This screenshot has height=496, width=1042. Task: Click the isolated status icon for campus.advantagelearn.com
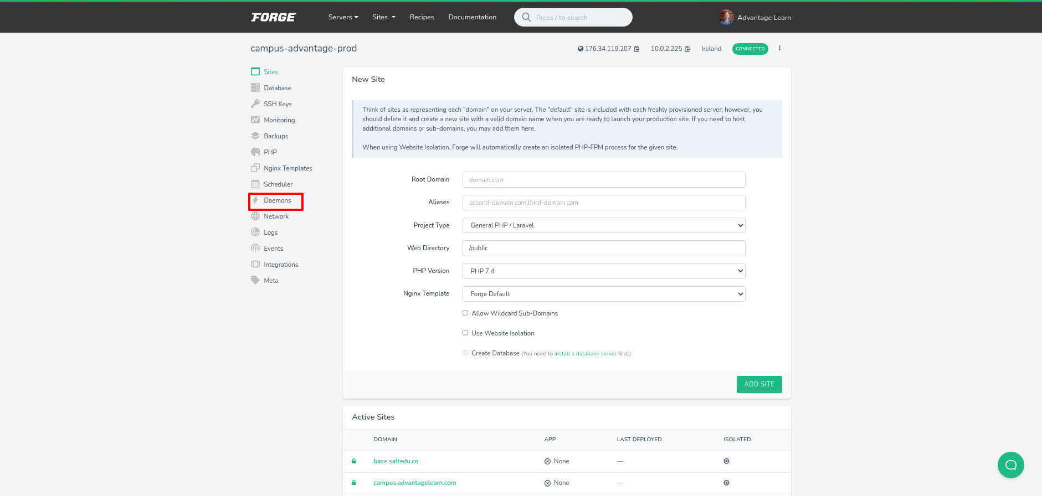point(726,483)
